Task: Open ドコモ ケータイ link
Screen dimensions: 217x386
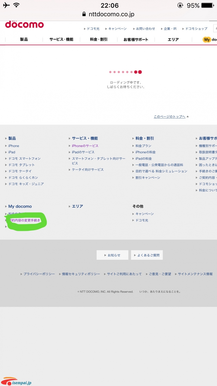Action: coord(20,171)
